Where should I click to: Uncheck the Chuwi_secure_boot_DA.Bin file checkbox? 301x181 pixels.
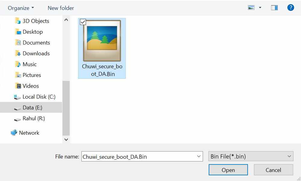click(83, 22)
